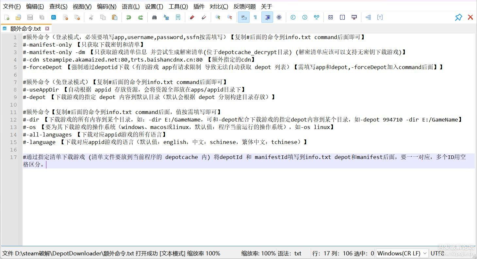Open the 插件 menu

point(199,6)
